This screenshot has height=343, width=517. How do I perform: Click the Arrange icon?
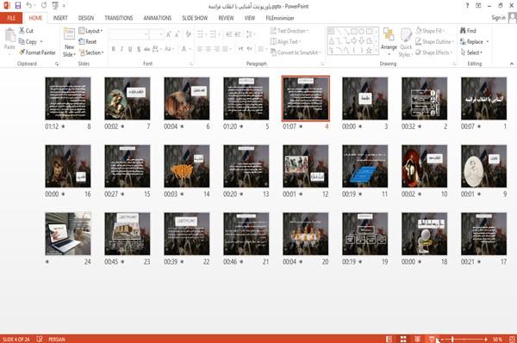(x=389, y=35)
